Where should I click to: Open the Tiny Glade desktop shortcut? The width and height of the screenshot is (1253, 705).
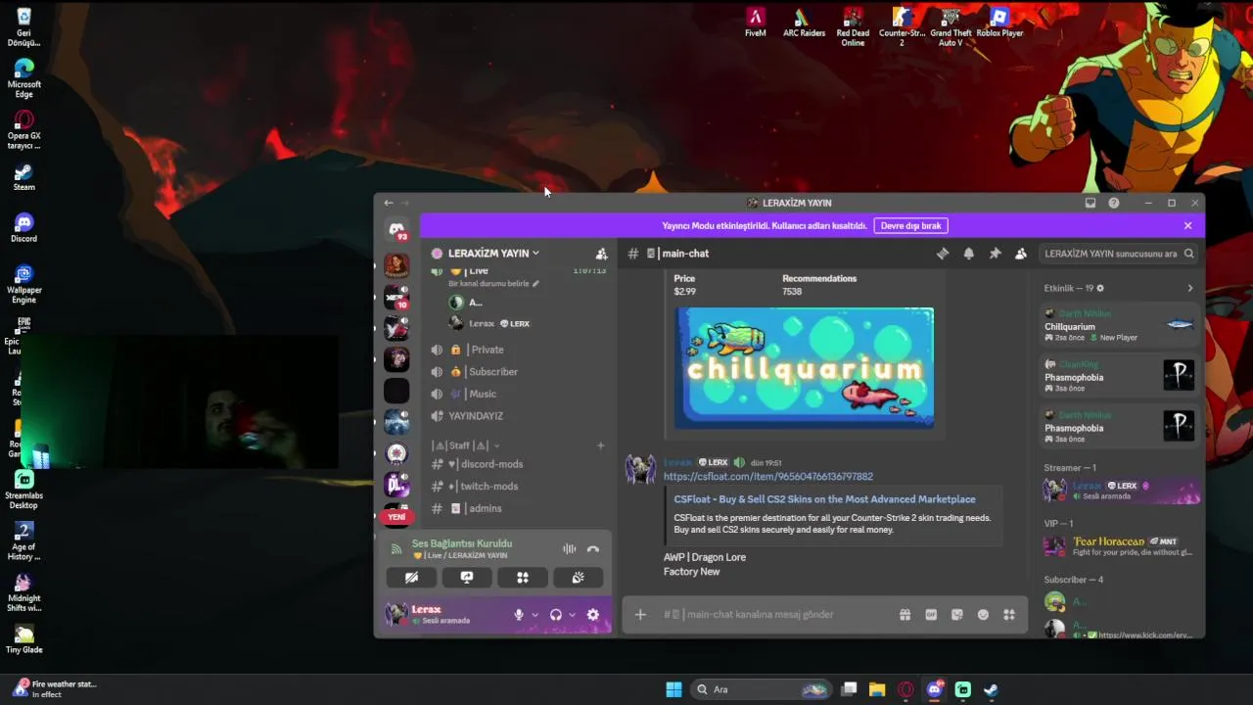click(x=24, y=639)
